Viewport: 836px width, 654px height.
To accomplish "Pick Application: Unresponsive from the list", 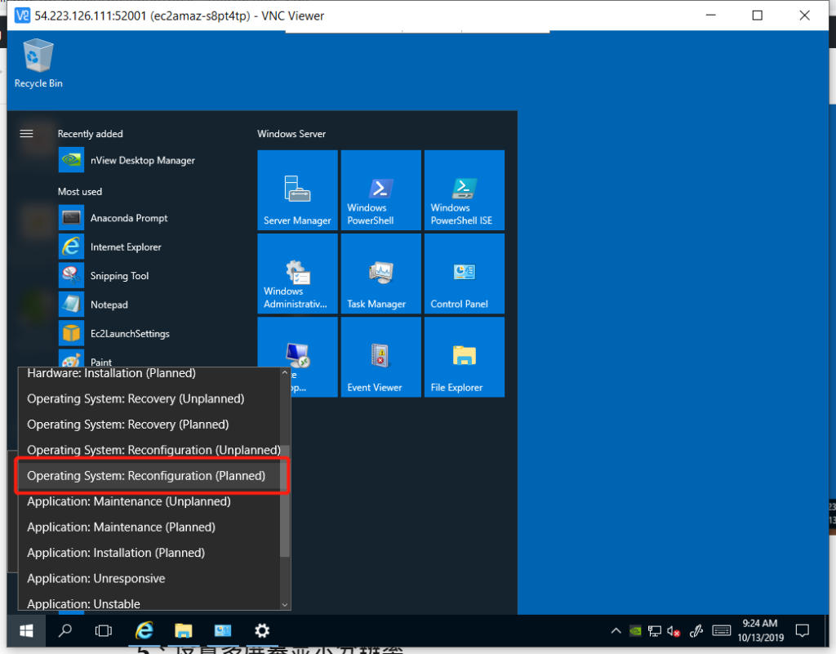I will click(x=96, y=578).
